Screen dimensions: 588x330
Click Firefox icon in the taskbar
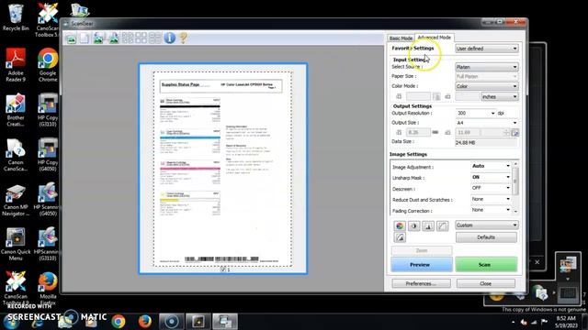[145, 322]
